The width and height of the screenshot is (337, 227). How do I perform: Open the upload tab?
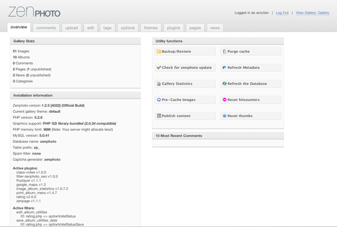[72, 28]
